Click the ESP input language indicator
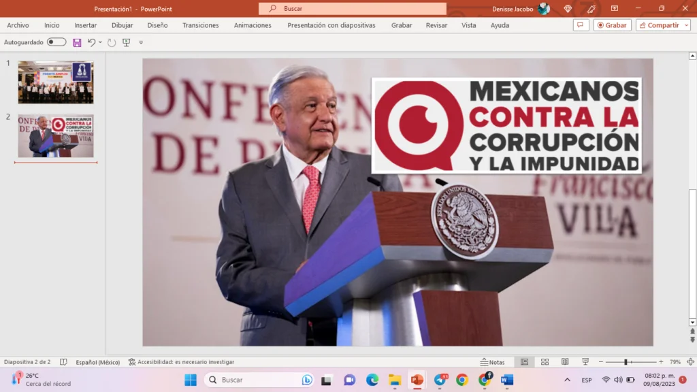This screenshot has width=697, height=392. click(x=587, y=380)
